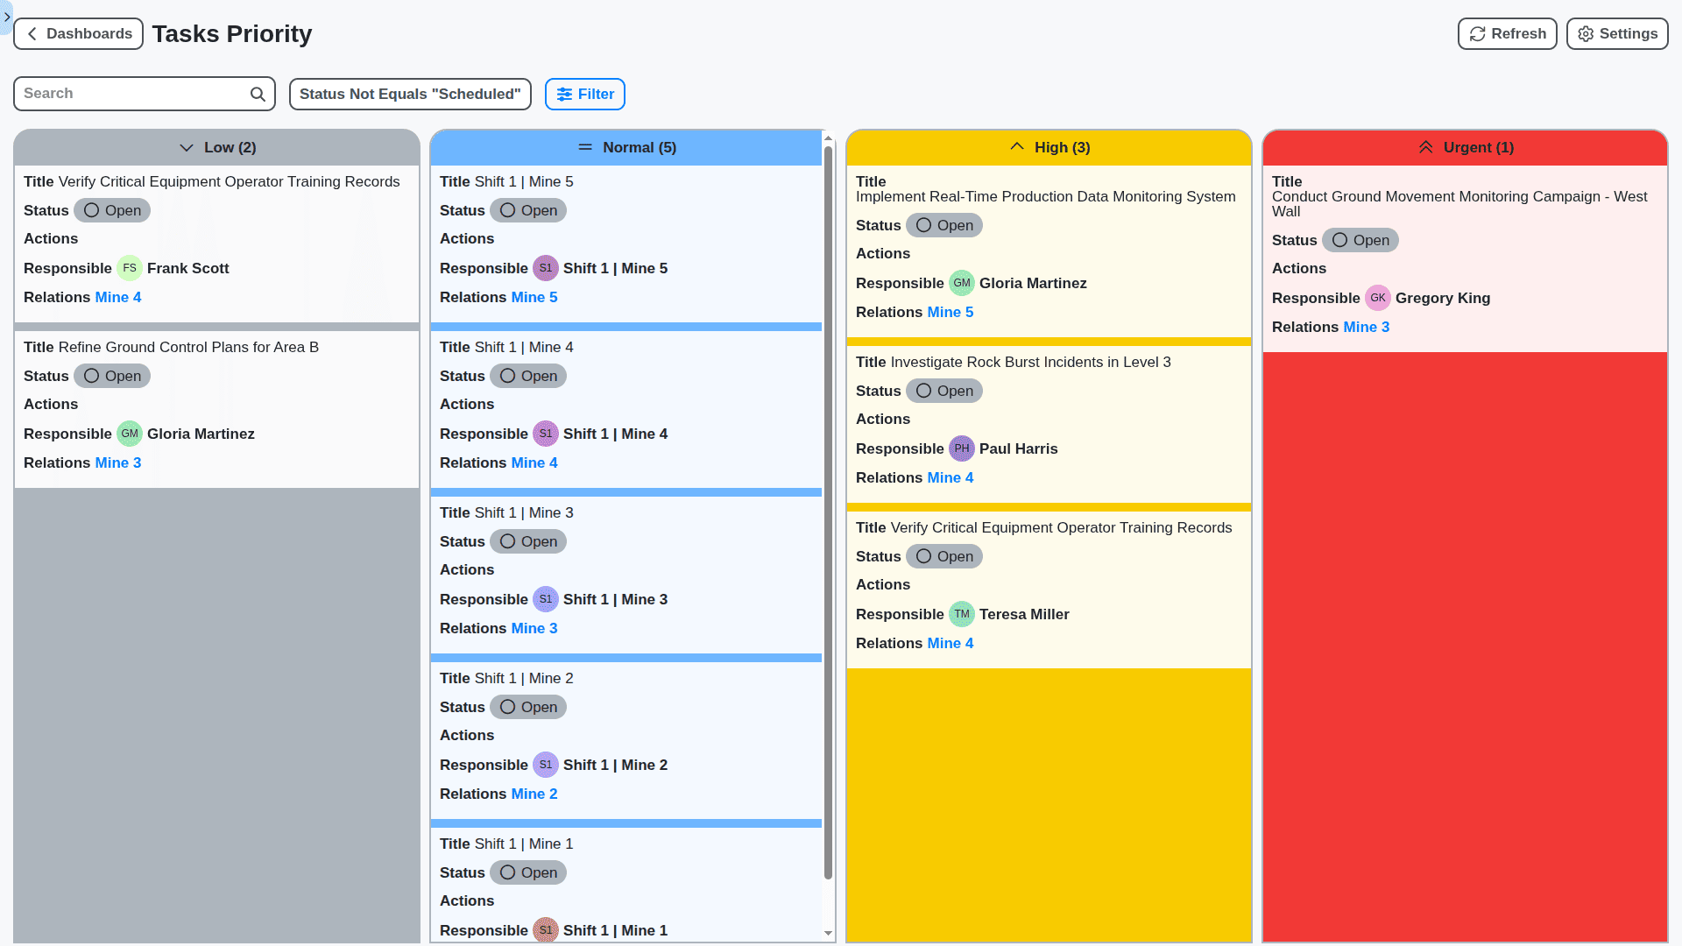Toggle the Open status on Shift 1 | Mine 4 card
This screenshot has width=1682, height=946.
[527, 376]
